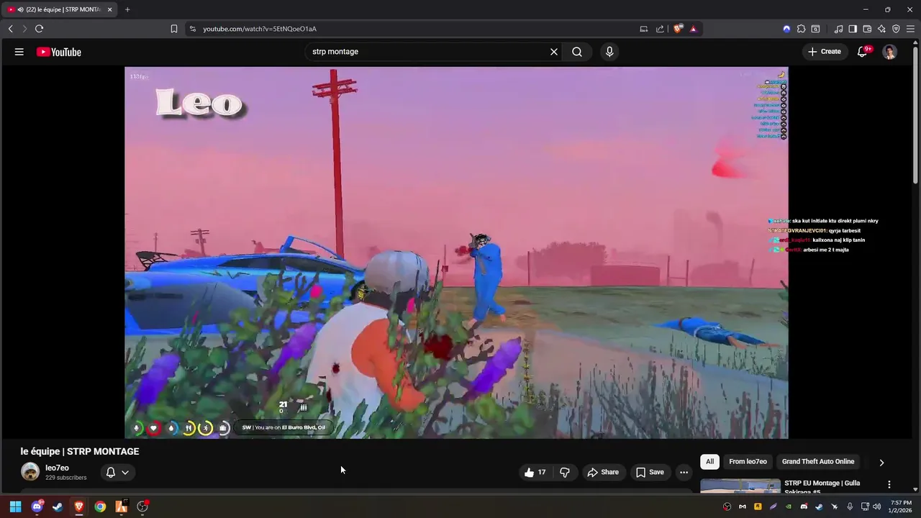Go back in browser history
This screenshot has height=518, width=921.
click(11, 29)
